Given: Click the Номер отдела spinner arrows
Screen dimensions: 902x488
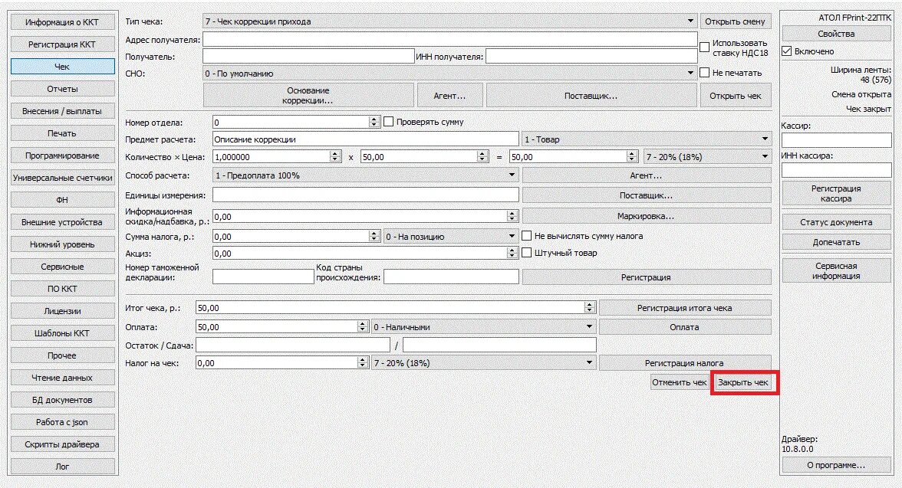Looking at the screenshot, I should pos(374,122).
